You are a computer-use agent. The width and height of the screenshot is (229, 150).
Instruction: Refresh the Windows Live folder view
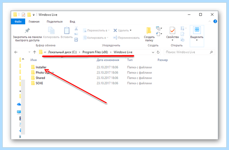point(158,52)
